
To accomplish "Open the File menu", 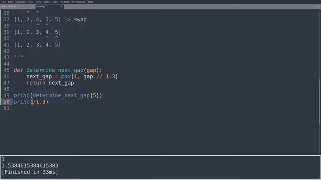I will click(x=4, y=2).
